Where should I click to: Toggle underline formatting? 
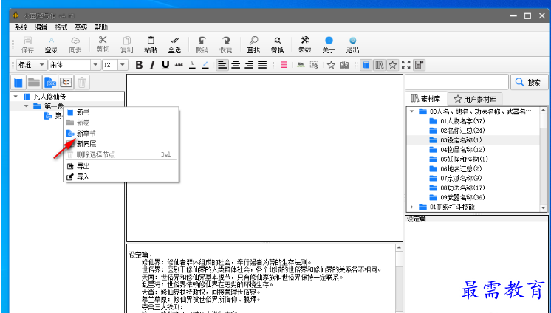[x=165, y=65]
